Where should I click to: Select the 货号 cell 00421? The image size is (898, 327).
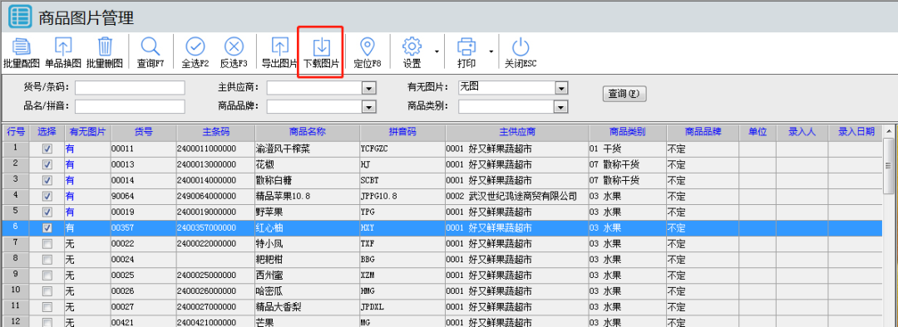144,322
